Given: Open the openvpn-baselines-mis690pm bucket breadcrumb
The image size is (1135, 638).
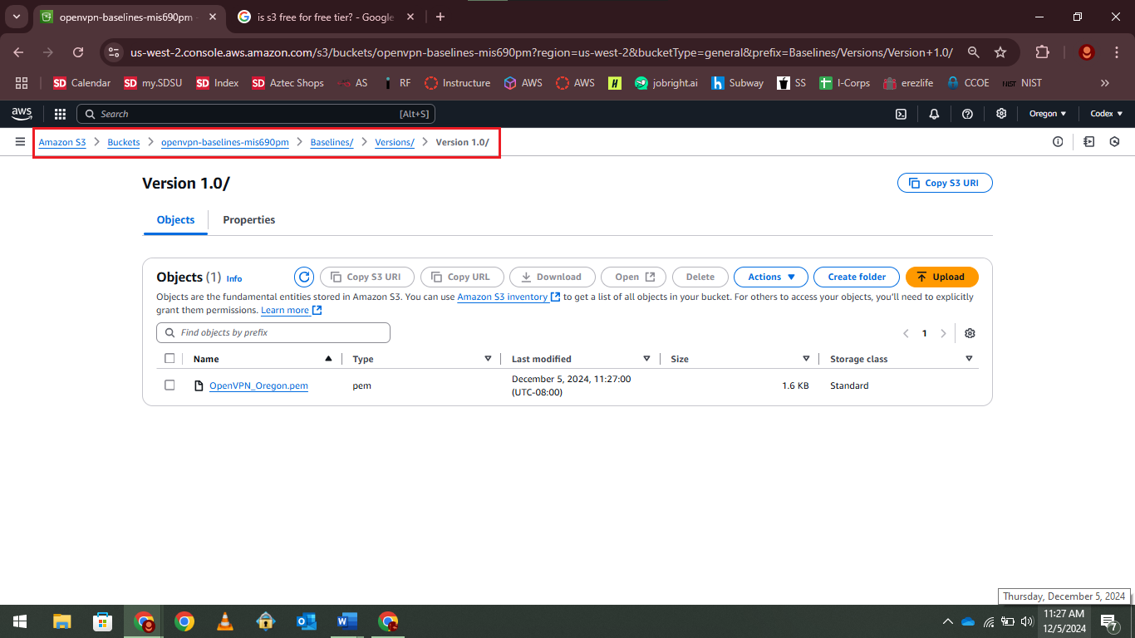Looking at the screenshot, I should pyautogui.click(x=225, y=142).
